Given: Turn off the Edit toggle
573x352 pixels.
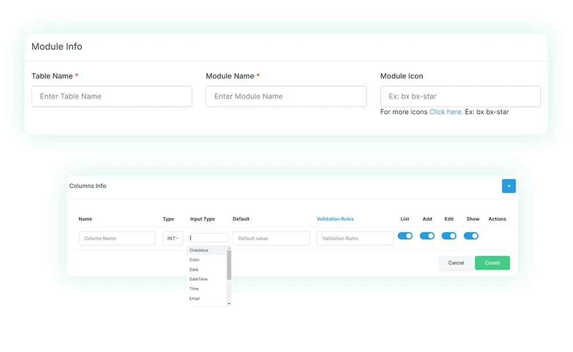Looking at the screenshot, I should pyautogui.click(x=449, y=236).
